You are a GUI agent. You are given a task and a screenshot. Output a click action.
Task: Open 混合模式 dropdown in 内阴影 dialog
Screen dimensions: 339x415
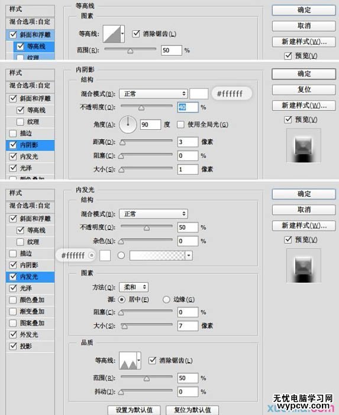point(153,94)
